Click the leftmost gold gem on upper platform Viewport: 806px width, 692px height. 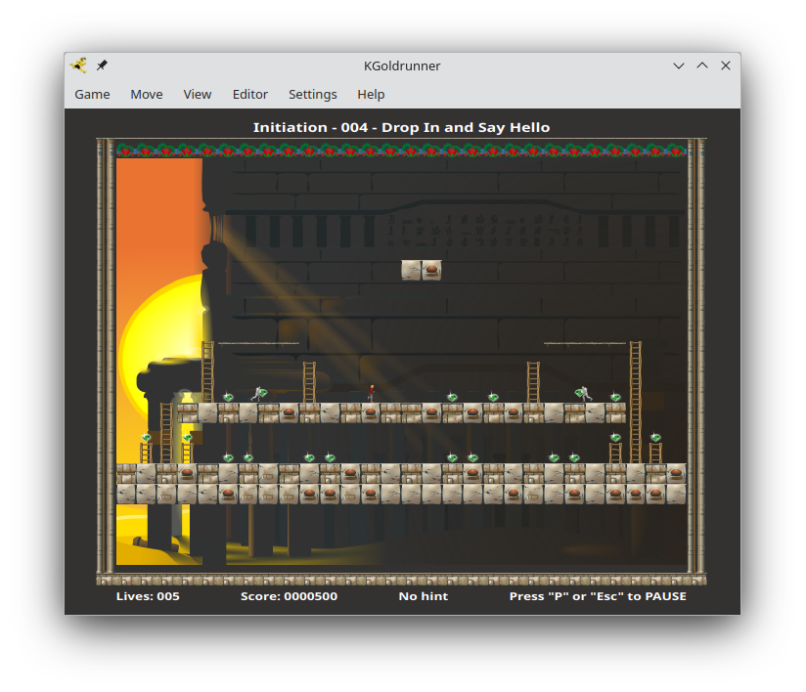228,397
